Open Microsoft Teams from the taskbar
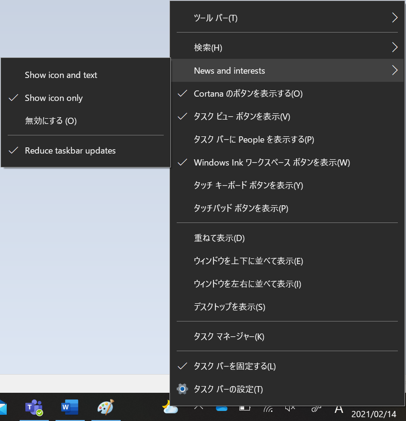The image size is (406, 421). tap(34, 407)
